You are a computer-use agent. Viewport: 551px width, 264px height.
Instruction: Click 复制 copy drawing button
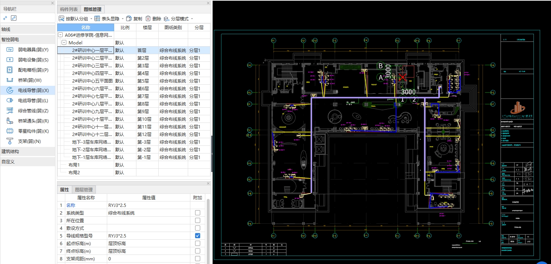[x=134, y=19]
